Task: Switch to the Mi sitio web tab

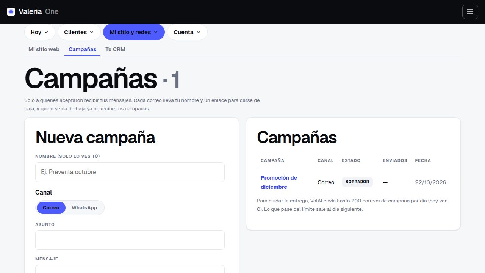Action: (44, 49)
